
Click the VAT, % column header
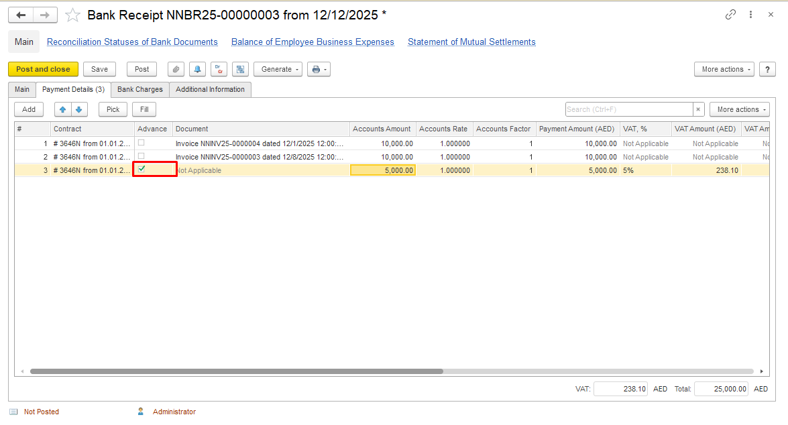click(x=646, y=129)
